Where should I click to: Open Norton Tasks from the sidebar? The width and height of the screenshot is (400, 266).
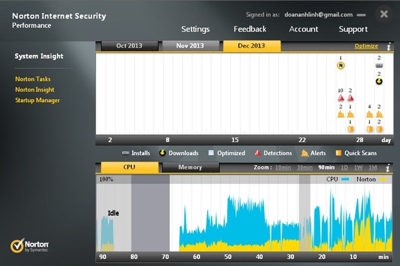click(33, 79)
